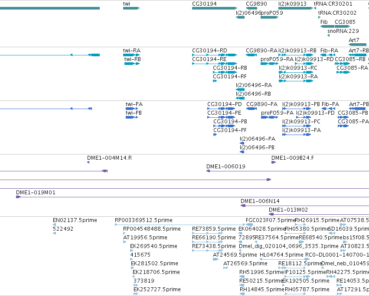Open the DME1-006N14 clone label
Viewport: 369px width, 296px height.
(260, 201)
